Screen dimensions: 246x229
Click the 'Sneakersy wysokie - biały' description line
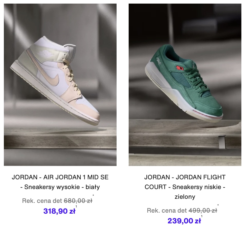[60, 187]
